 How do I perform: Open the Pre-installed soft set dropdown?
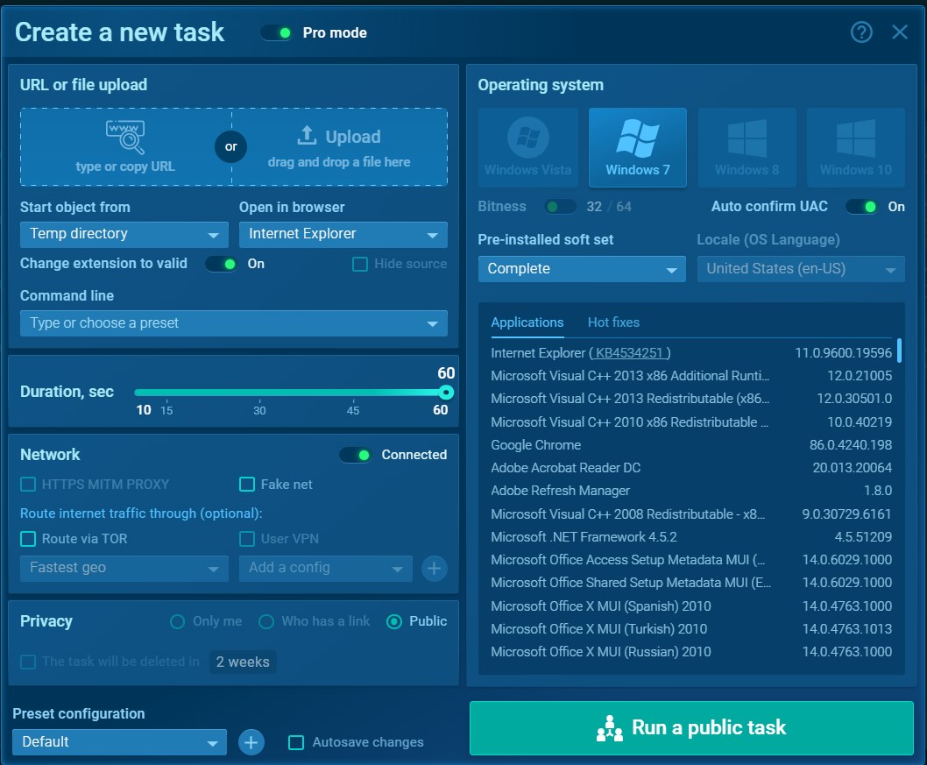pos(582,269)
